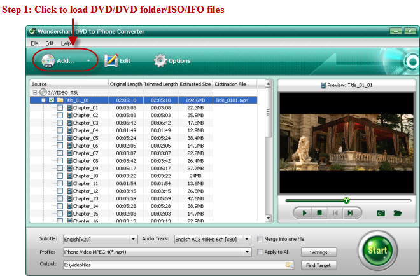
Task: Check the Chapter_12 checkbox
Action: (x=60, y=191)
